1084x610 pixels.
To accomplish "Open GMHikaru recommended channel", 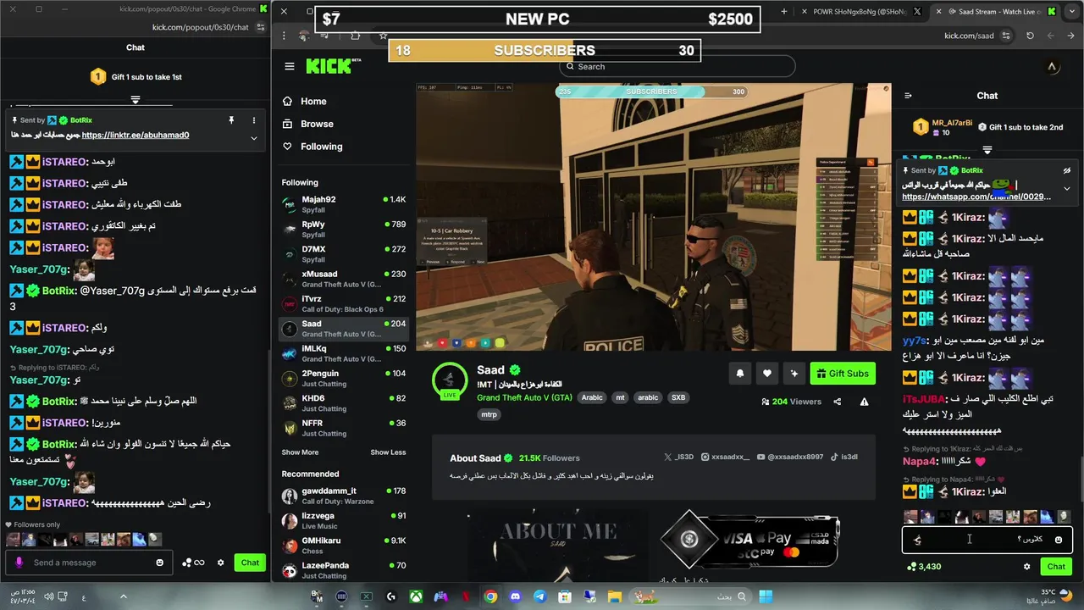I will (x=344, y=546).
